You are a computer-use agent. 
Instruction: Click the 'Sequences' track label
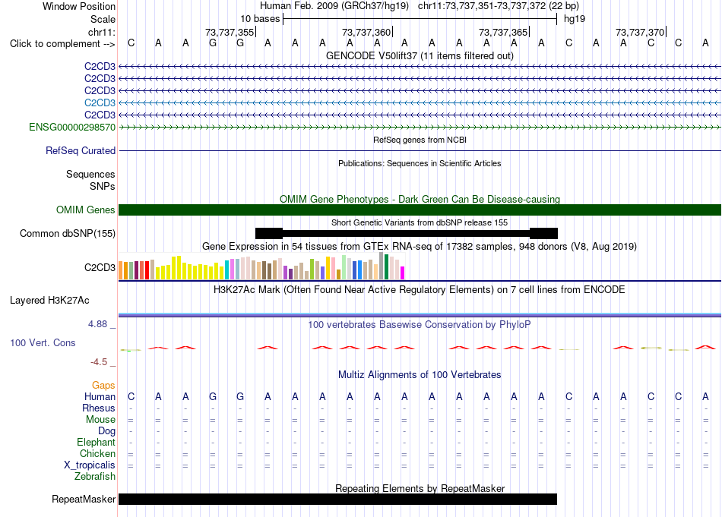(x=90, y=175)
